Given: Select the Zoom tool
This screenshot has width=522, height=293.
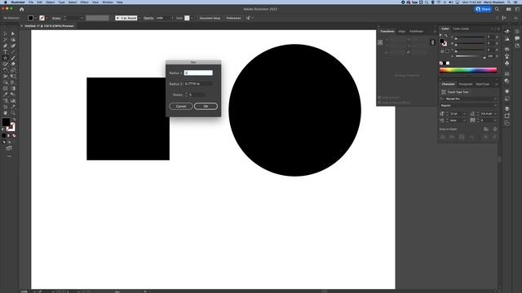Looking at the screenshot, I should click(13, 113).
